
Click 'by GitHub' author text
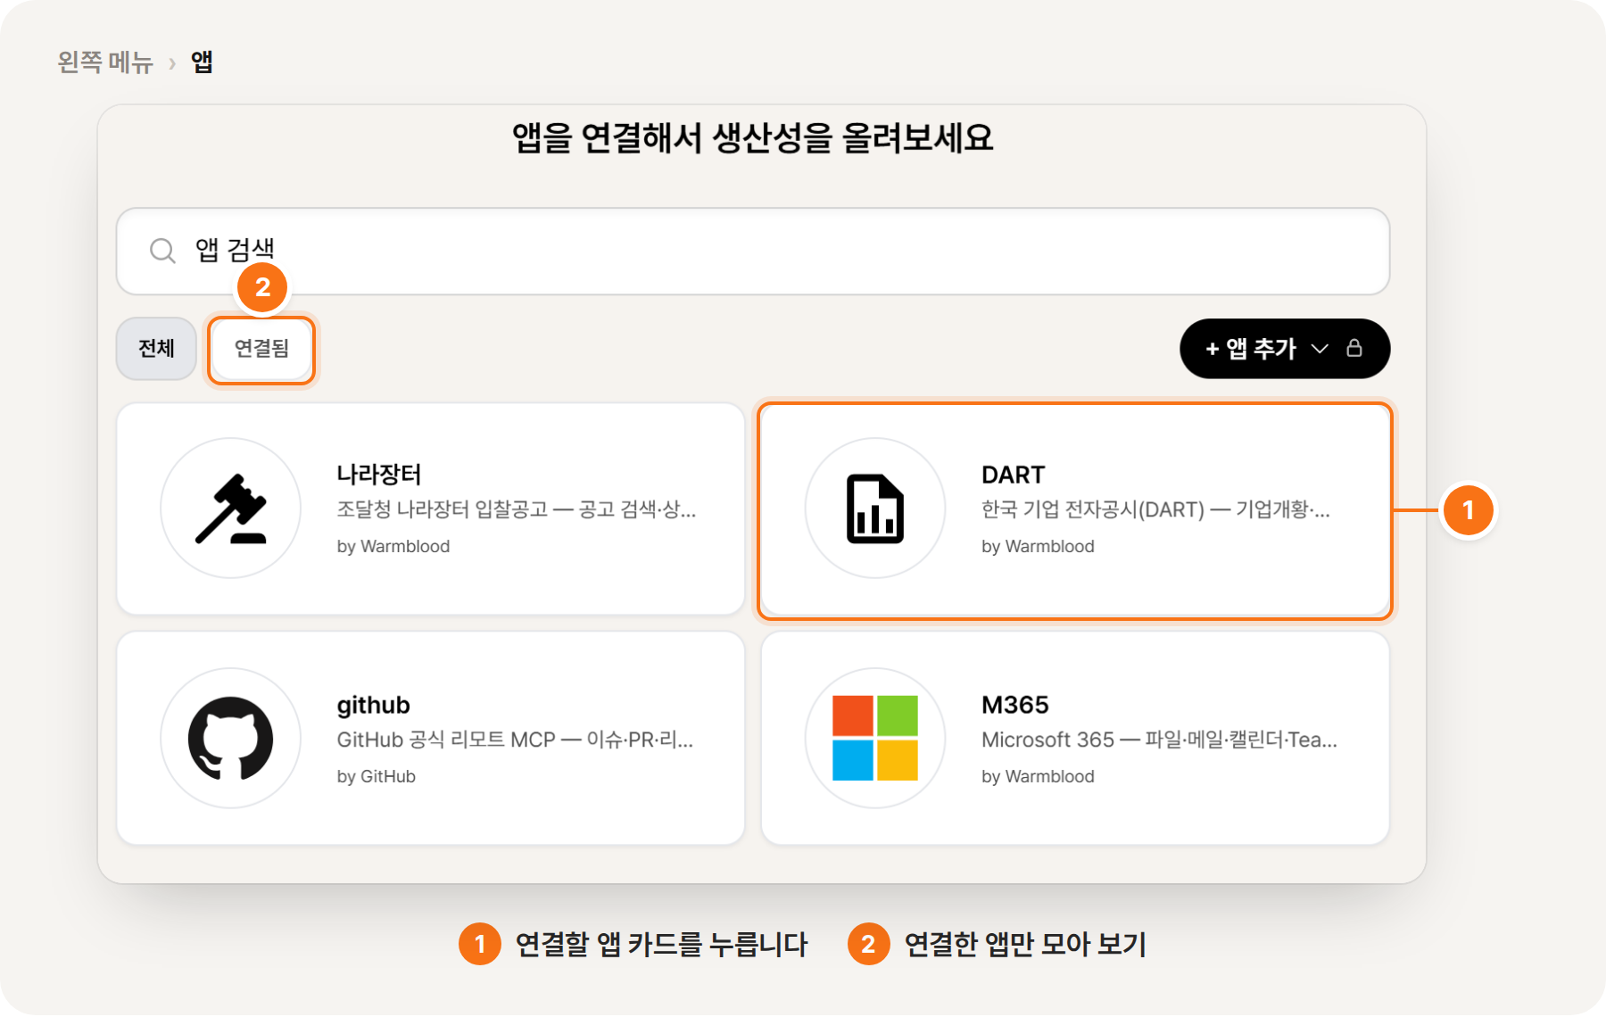376,777
